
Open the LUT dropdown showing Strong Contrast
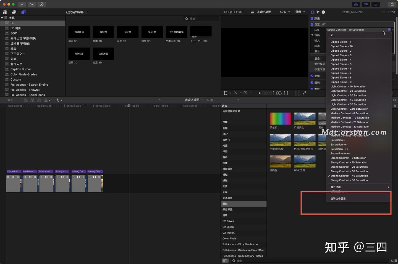click(358, 30)
